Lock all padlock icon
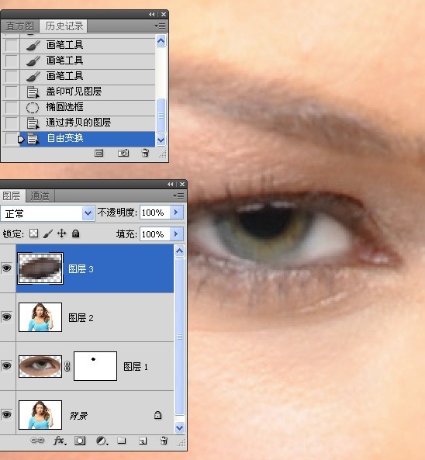Screen dimensions: 425x460 [x=76, y=233]
